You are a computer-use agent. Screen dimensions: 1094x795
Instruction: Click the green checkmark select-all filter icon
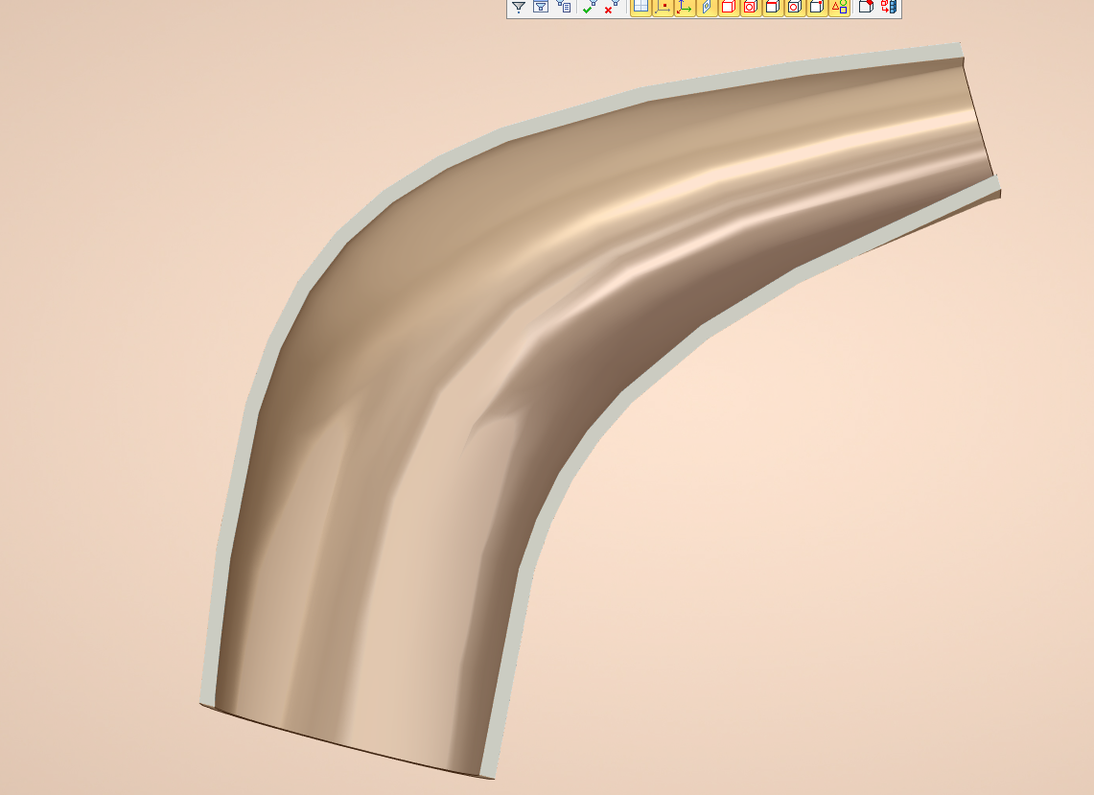point(589,7)
